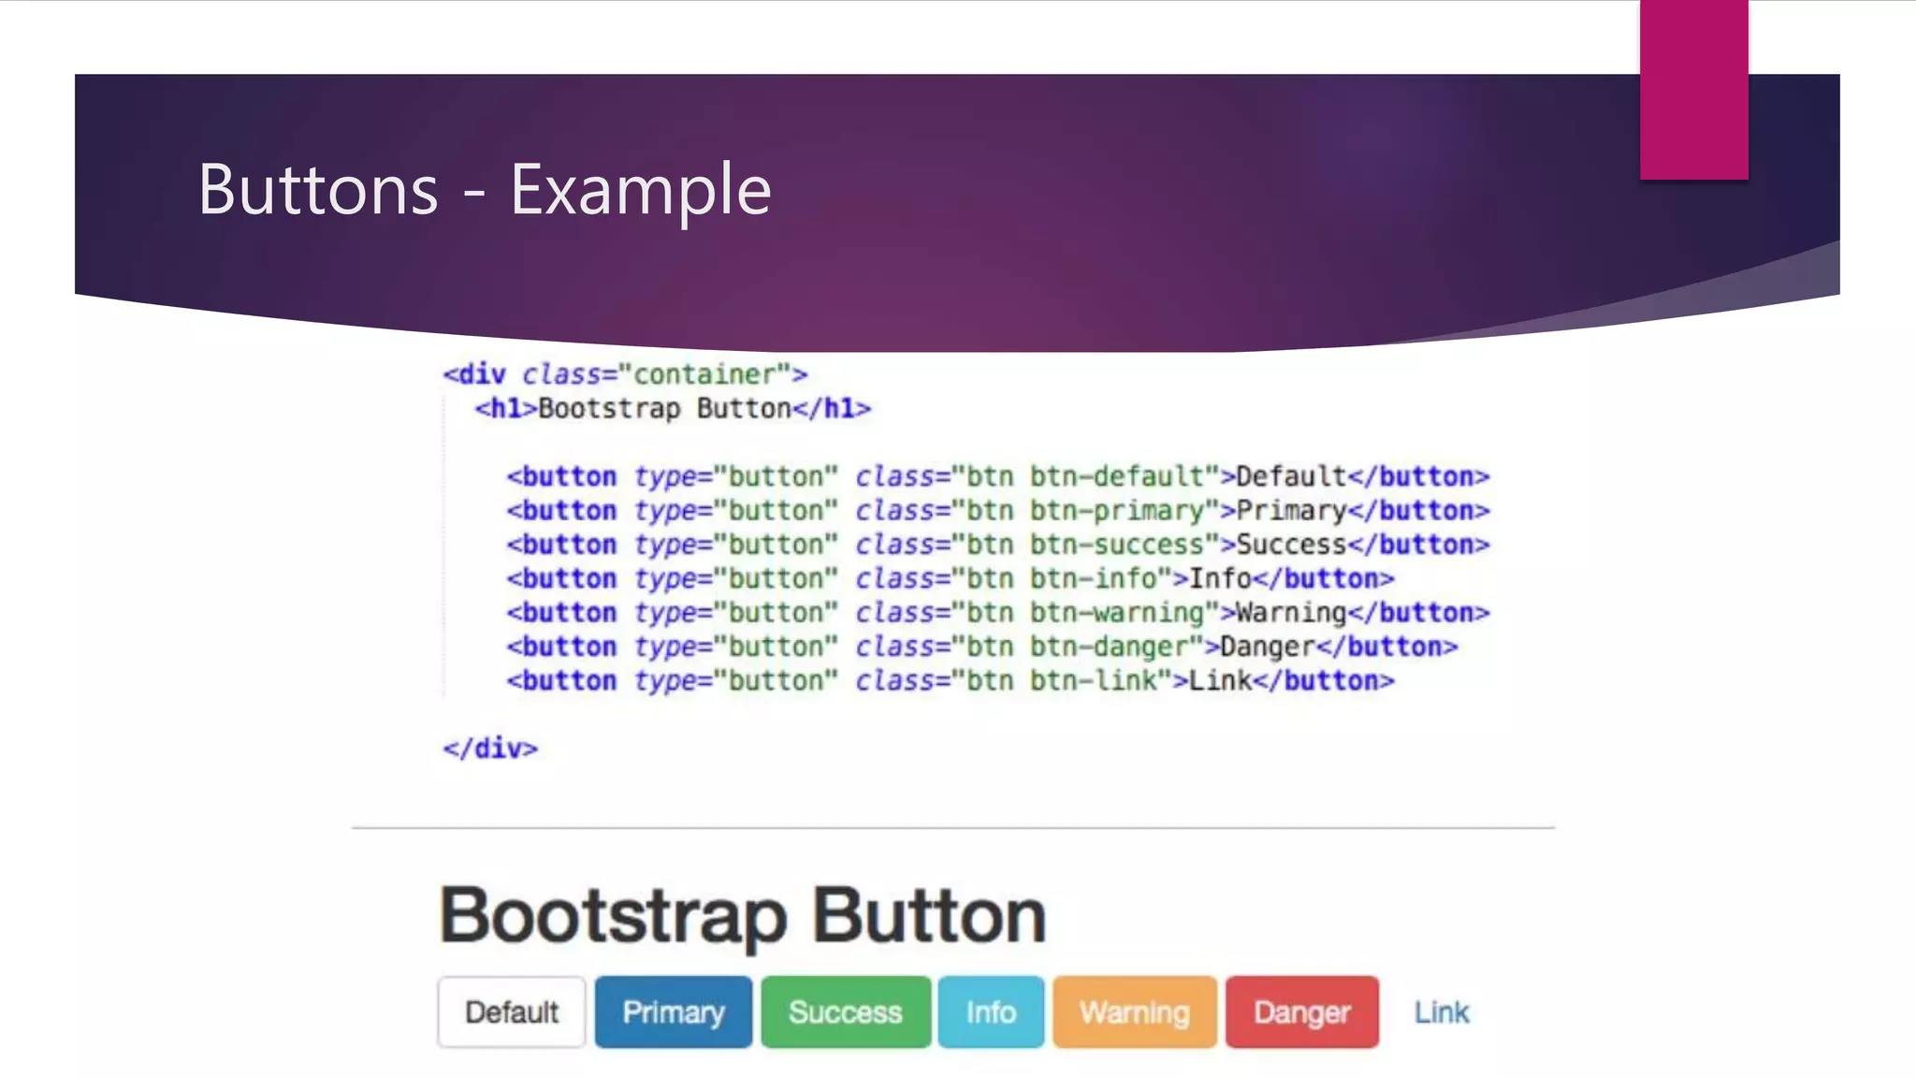1916x1078 pixels.
Task: Click the 'Bootstrap Button' rendered heading
Action: tap(743, 916)
